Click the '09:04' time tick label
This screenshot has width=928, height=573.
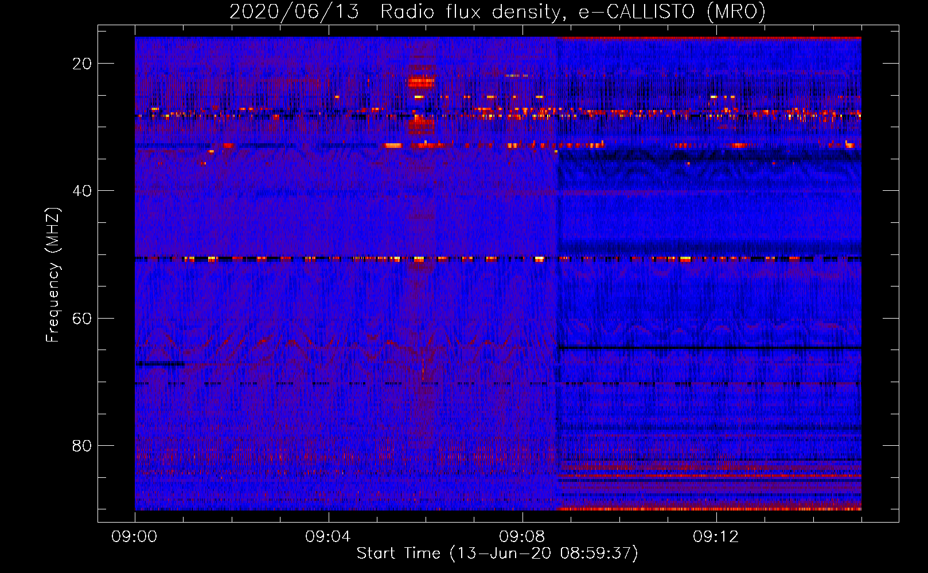(x=328, y=537)
